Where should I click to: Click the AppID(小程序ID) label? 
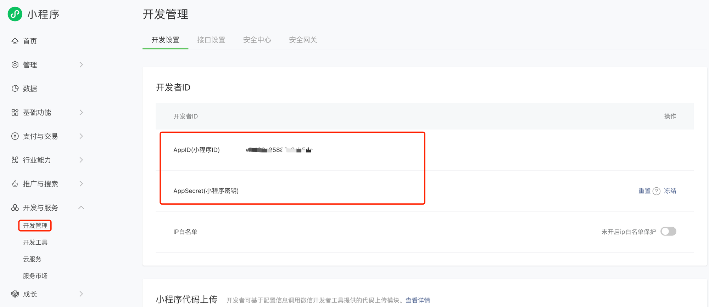coord(196,150)
